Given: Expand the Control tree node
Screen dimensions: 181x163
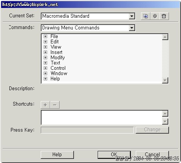Looking at the screenshot, I should [45, 68].
